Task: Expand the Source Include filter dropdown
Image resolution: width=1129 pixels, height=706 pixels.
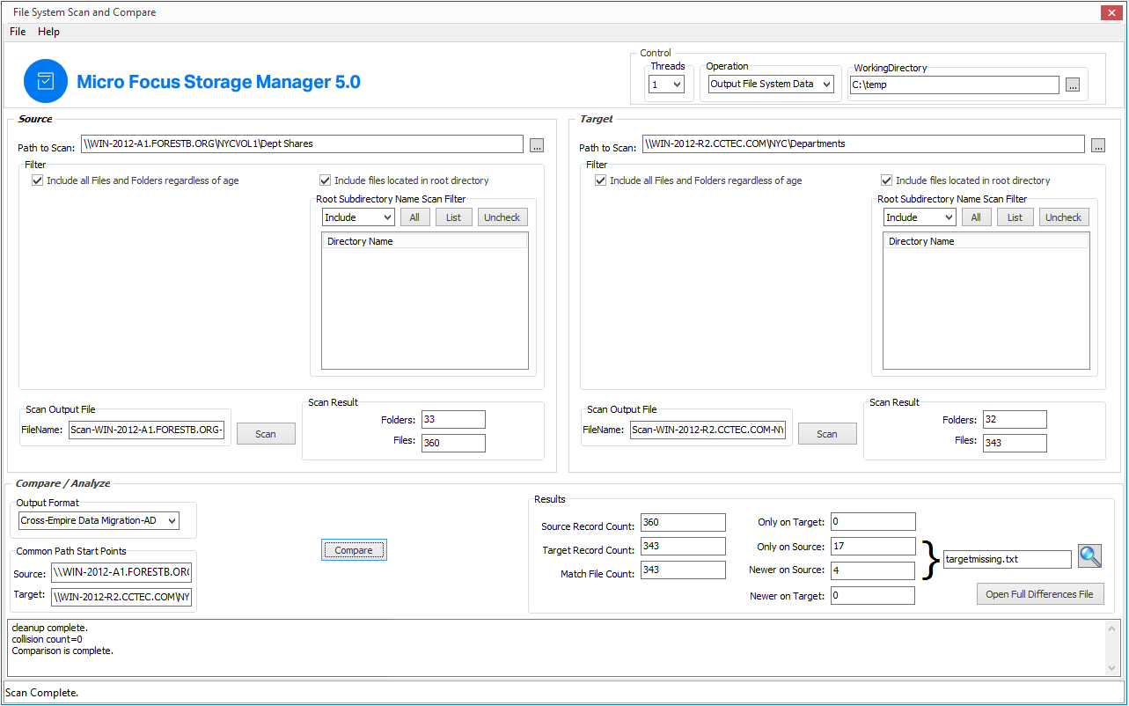Action: [x=358, y=217]
